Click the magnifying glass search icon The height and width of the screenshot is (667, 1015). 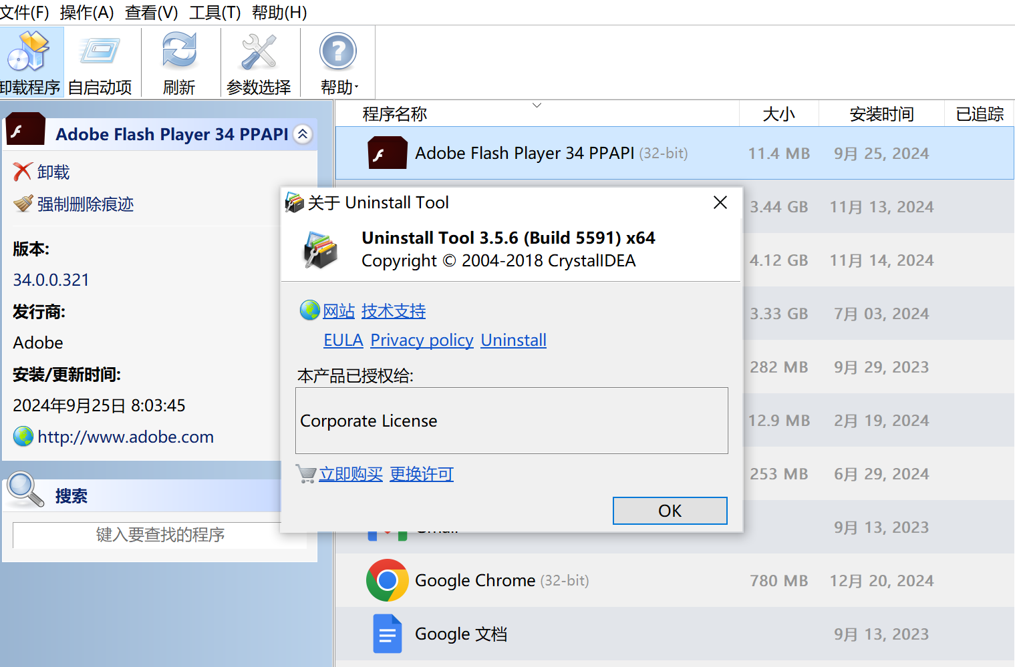pyautogui.click(x=25, y=489)
